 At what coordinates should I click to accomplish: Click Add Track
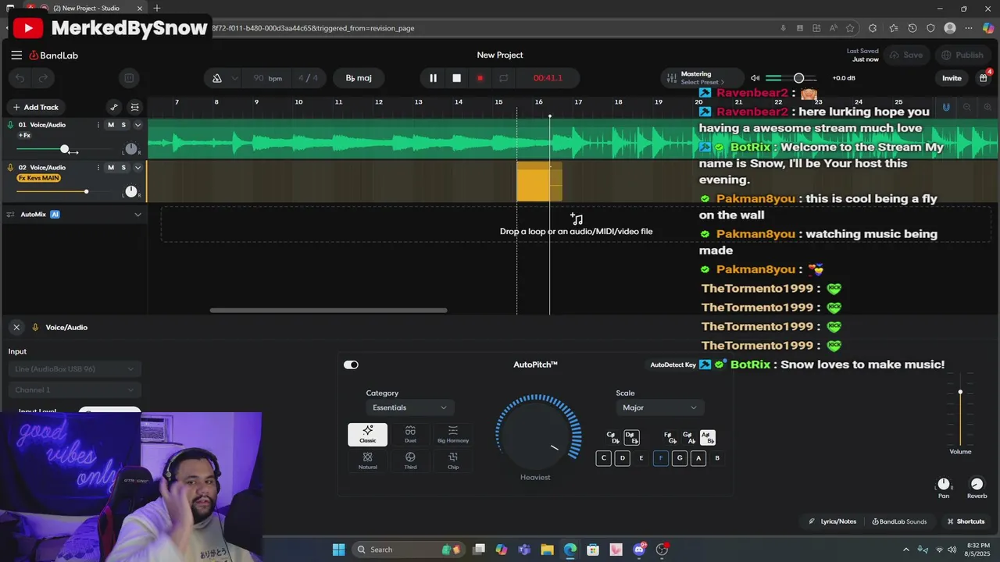click(36, 107)
